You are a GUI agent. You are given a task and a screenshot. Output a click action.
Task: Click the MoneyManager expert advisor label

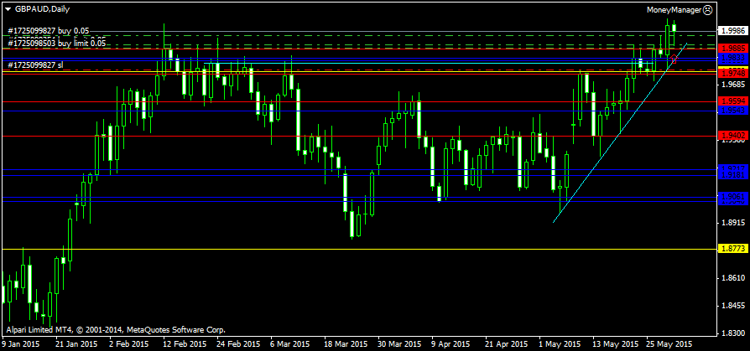pyautogui.click(x=674, y=9)
